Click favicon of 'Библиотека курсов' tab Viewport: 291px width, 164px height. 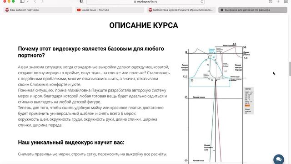[151, 10]
